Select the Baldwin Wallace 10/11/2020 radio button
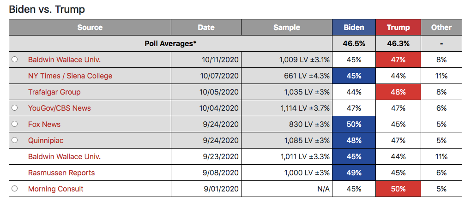 click(14, 60)
